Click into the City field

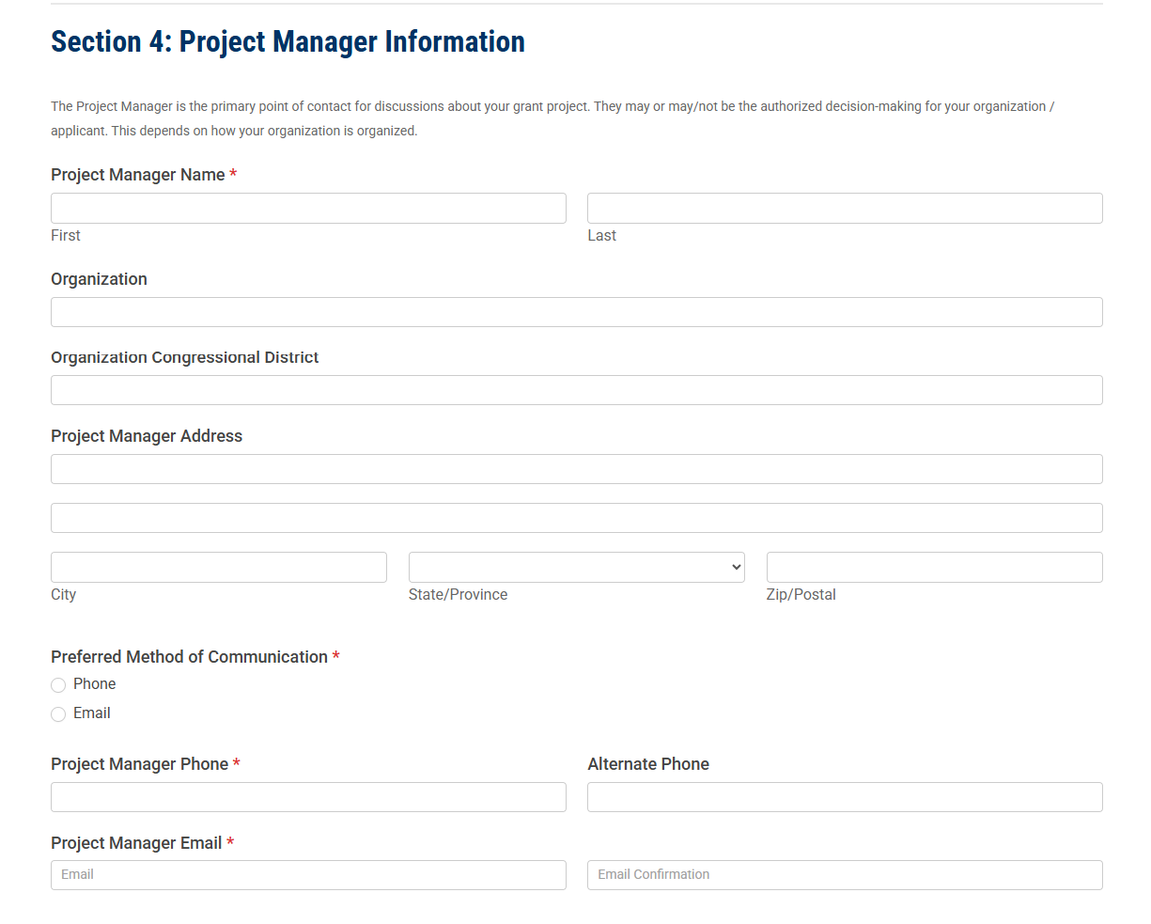click(218, 567)
